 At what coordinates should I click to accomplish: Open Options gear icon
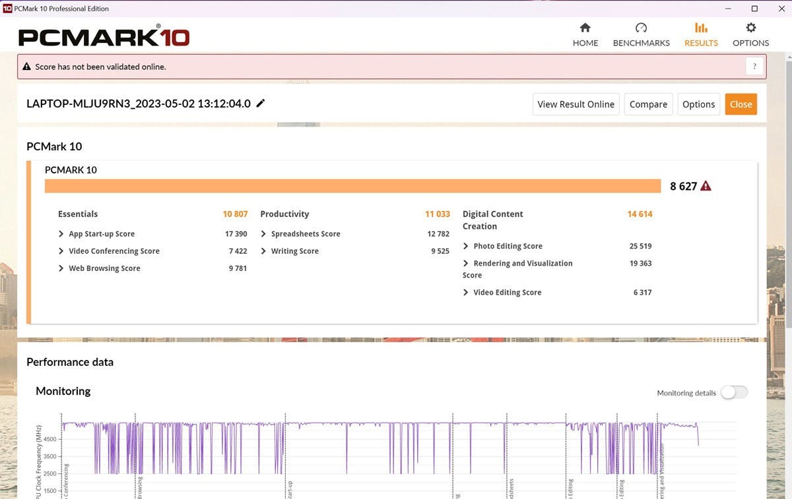(750, 28)
